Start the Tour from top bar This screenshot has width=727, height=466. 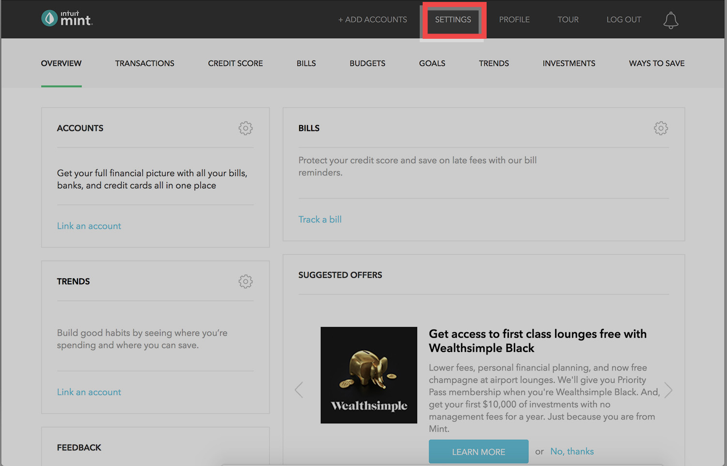pyautogui.click(x=568, y=19)
